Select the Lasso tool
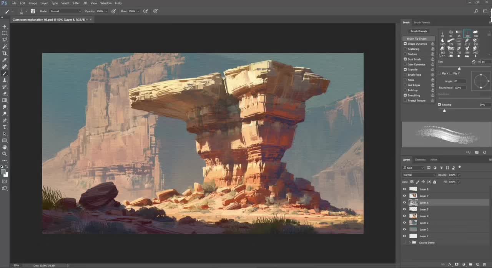Screen dimensions: 492x268 tap(5, 40)
